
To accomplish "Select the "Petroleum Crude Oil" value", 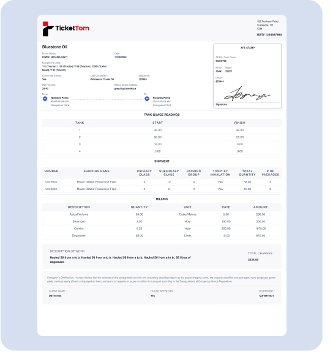I will 102,79.
